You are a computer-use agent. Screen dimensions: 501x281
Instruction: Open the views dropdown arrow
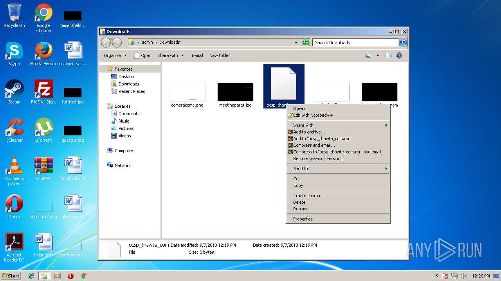pos(378,55)
